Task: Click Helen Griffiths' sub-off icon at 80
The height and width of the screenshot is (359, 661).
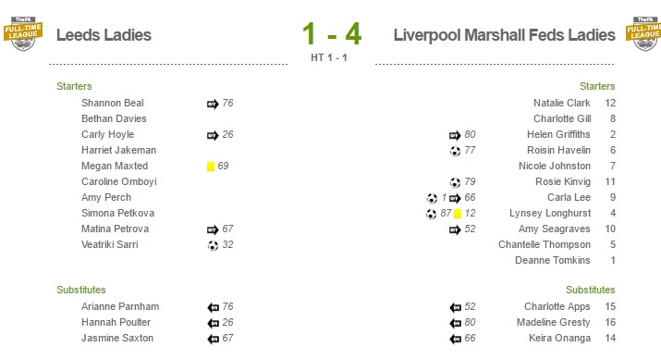Action: [x=455, y=135]
